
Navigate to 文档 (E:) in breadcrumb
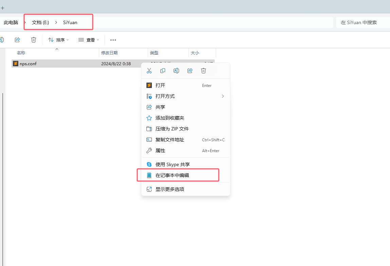(x=40, y=22)
